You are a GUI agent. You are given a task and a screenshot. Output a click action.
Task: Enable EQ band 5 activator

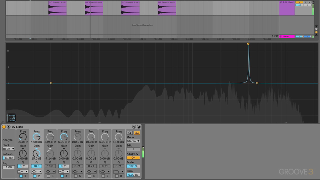[x=76, y=176]
